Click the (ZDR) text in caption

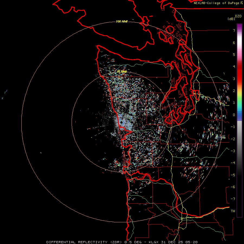point(116,242)
